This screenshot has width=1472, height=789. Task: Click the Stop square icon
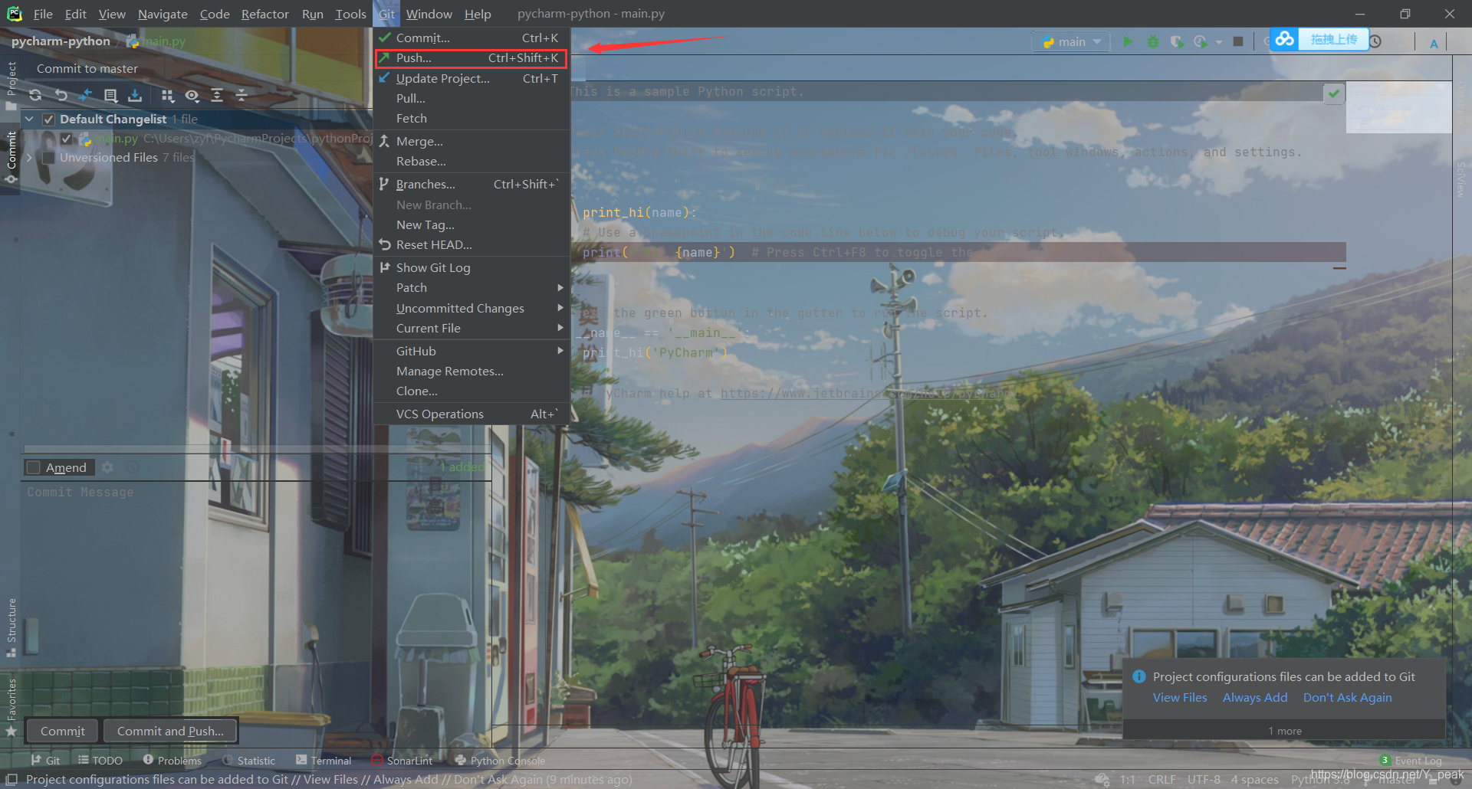1238,41
